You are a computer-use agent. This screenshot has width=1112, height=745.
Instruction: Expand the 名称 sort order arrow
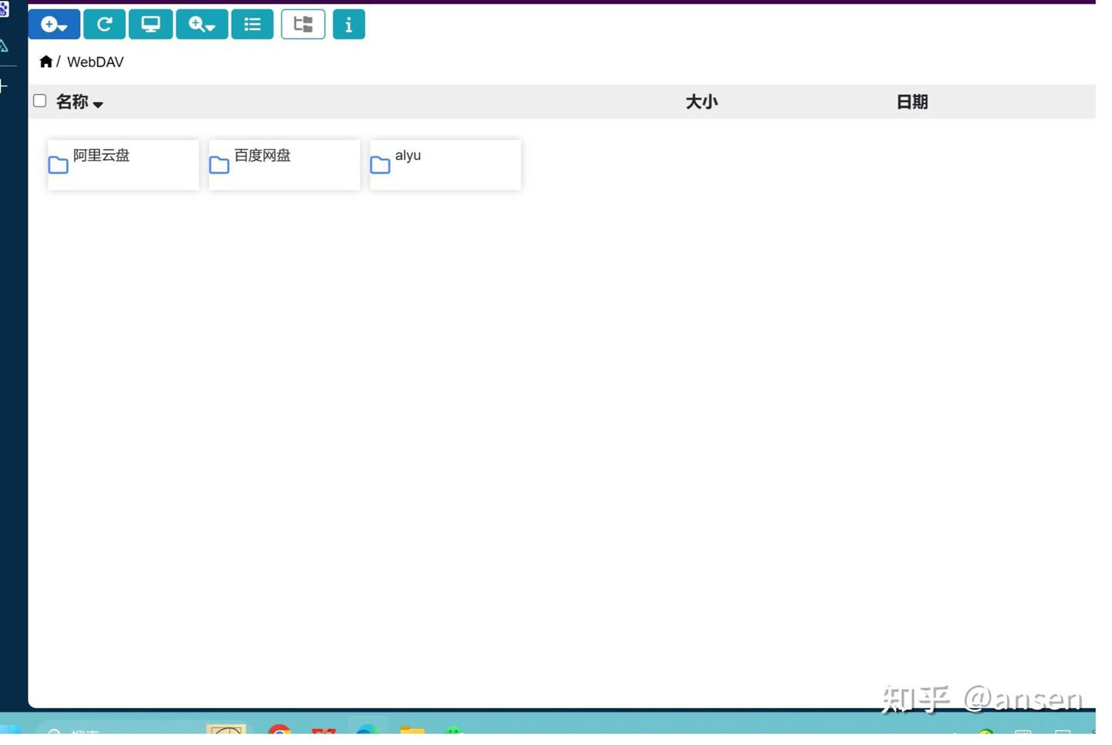coord(99,103)
